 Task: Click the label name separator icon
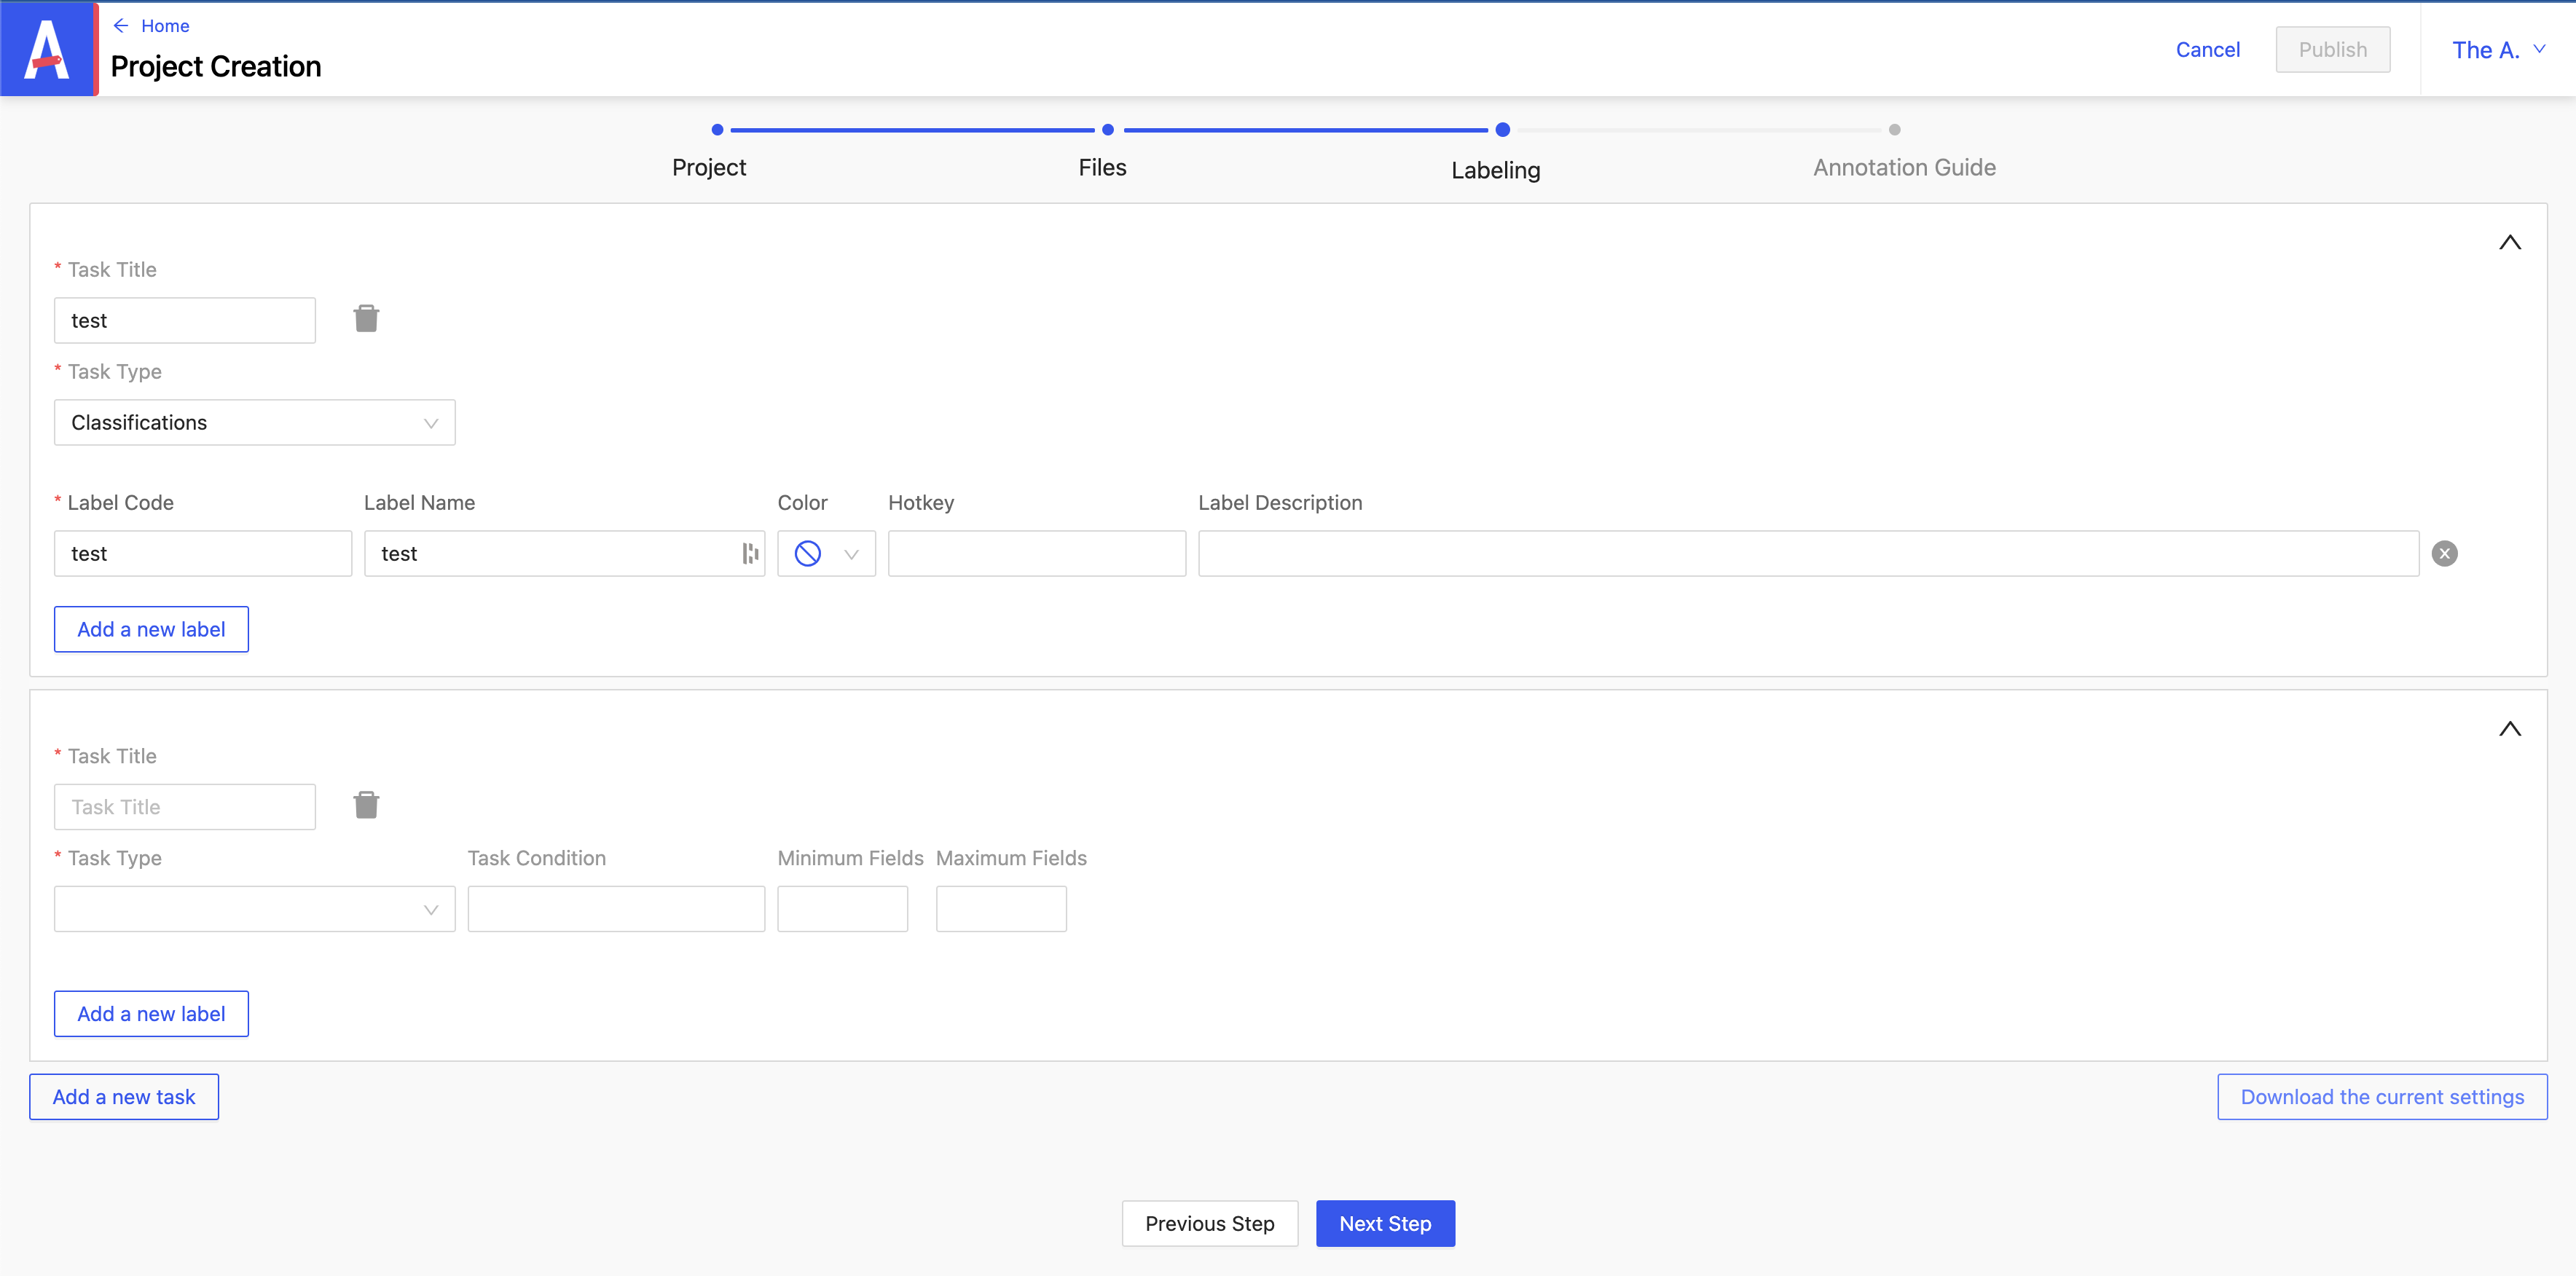point(751,552)
